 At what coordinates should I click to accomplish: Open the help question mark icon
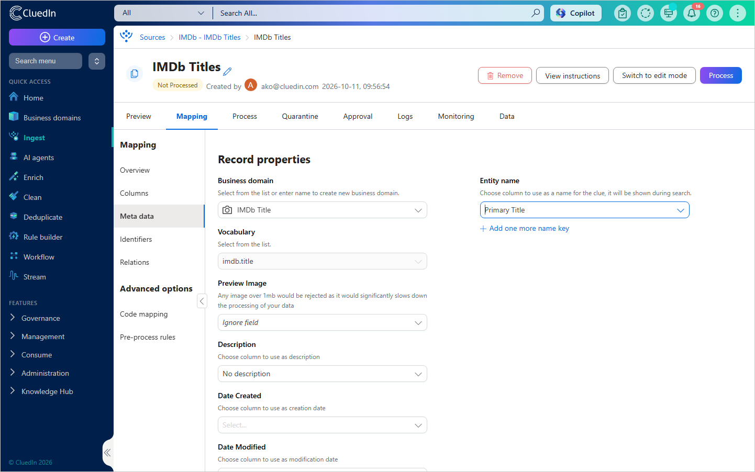[715, 13]
